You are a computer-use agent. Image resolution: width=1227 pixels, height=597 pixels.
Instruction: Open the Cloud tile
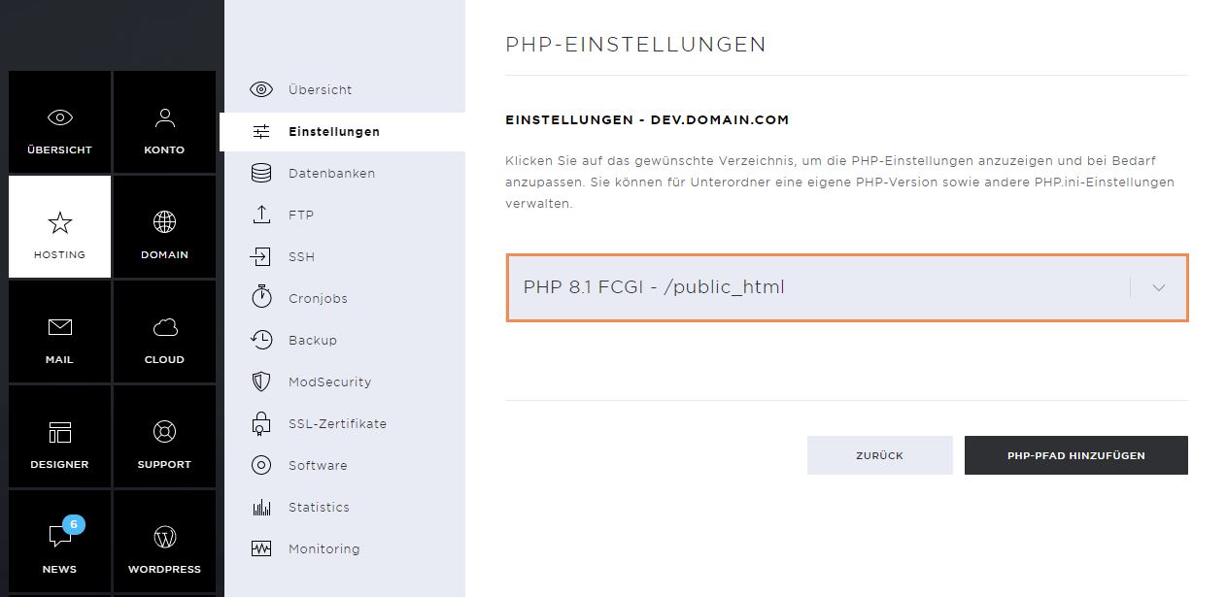click(164, 331)
